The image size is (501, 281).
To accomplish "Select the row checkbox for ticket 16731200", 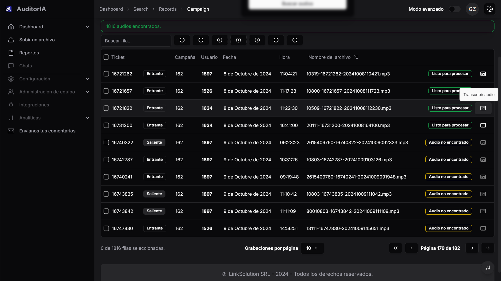I will (x=106, y=125).
